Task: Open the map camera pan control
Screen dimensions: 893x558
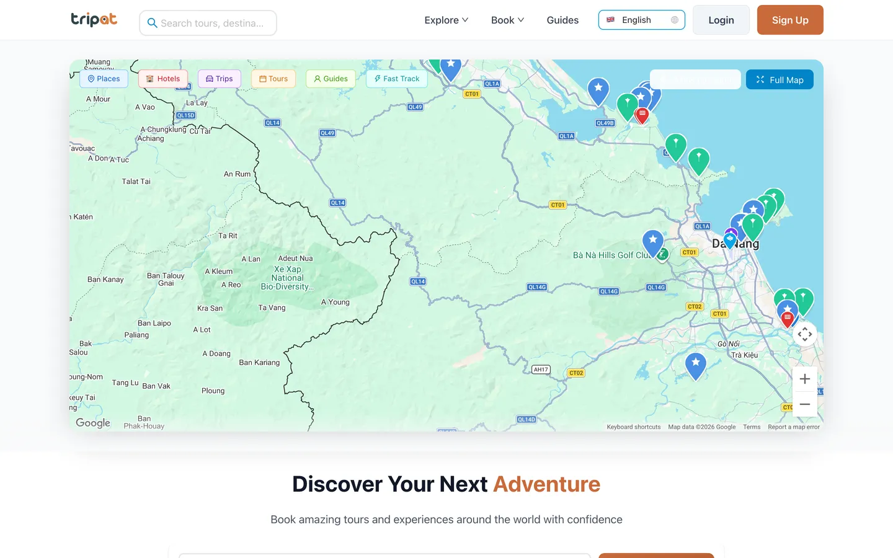Action: coord(805,334)
